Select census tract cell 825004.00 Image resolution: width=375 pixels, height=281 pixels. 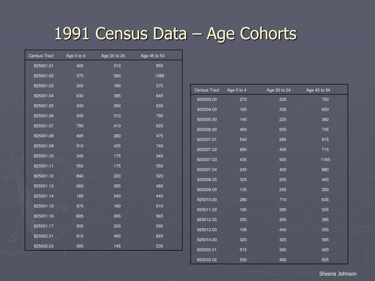[x=207, y=110]
